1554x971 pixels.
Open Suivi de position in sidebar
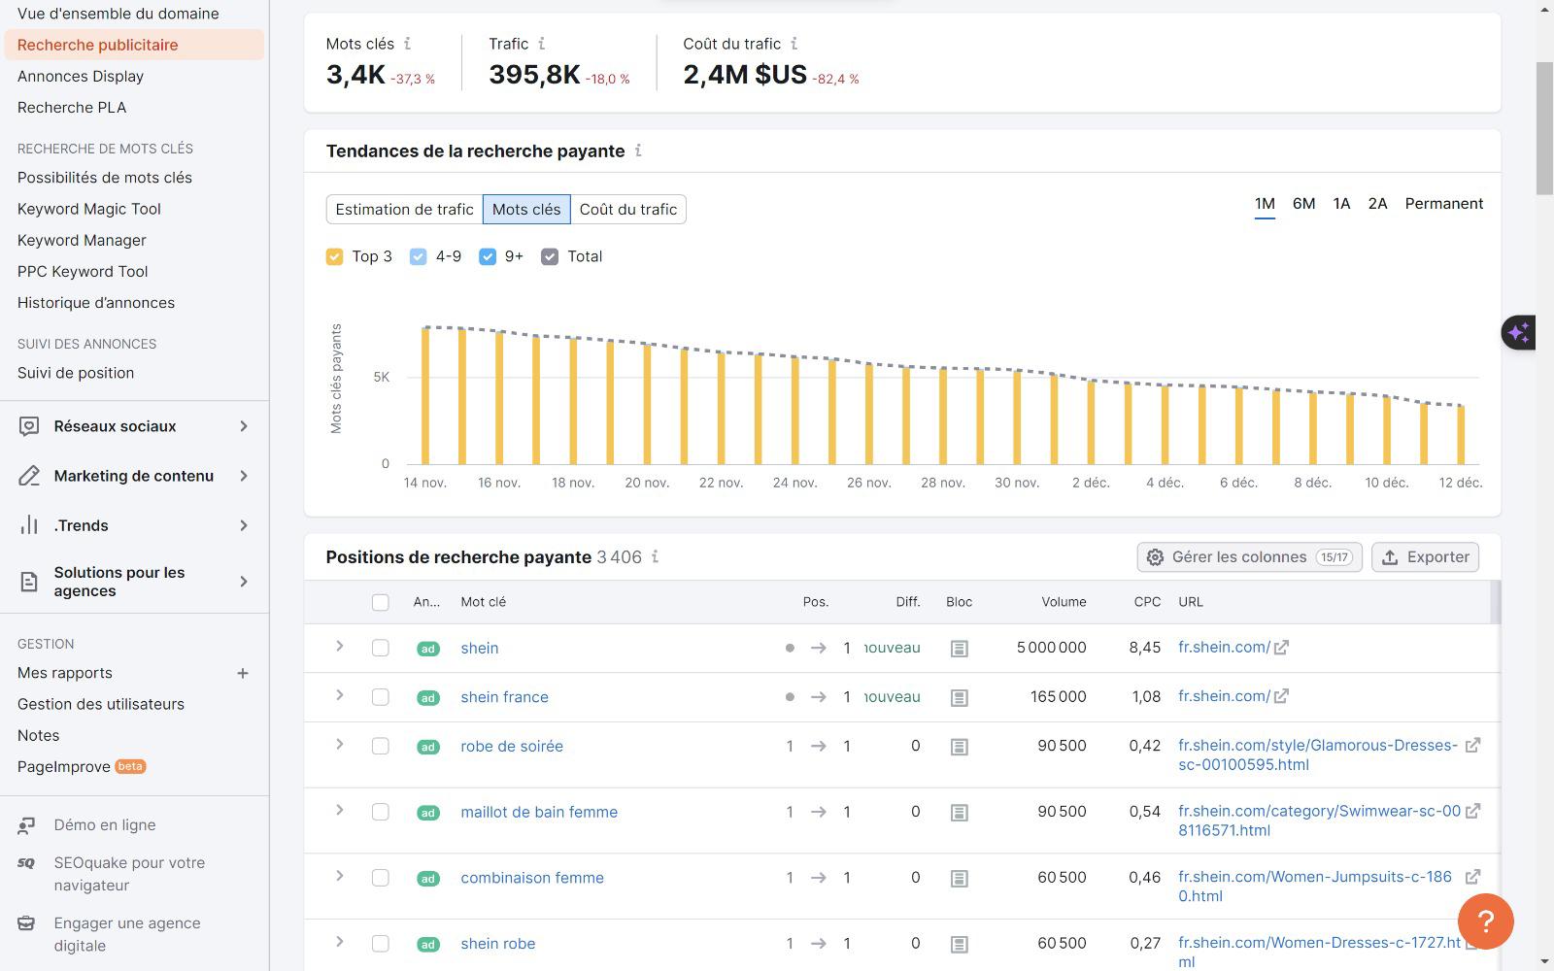[x=76, y=373]
